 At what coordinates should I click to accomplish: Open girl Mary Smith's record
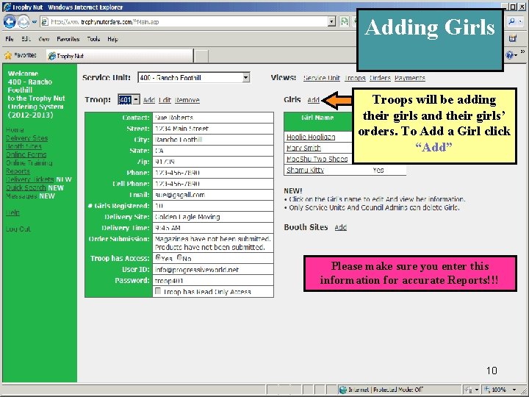click(x=303, y=148)
